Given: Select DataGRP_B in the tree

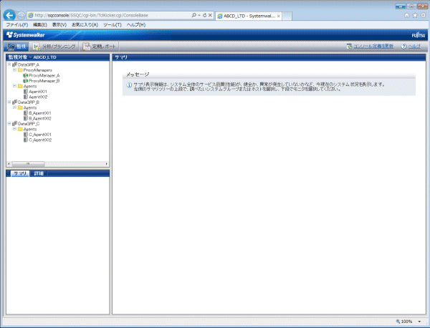Looking at the screenshot, I should pyautogui.click(x=29, y=102).
